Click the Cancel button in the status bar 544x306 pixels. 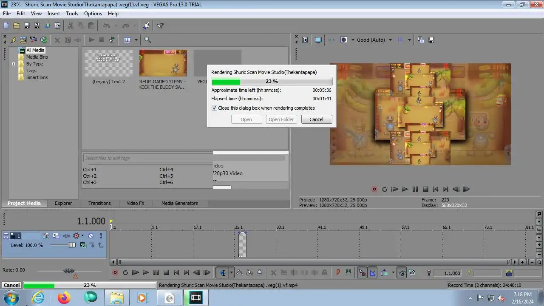[11, 285]
